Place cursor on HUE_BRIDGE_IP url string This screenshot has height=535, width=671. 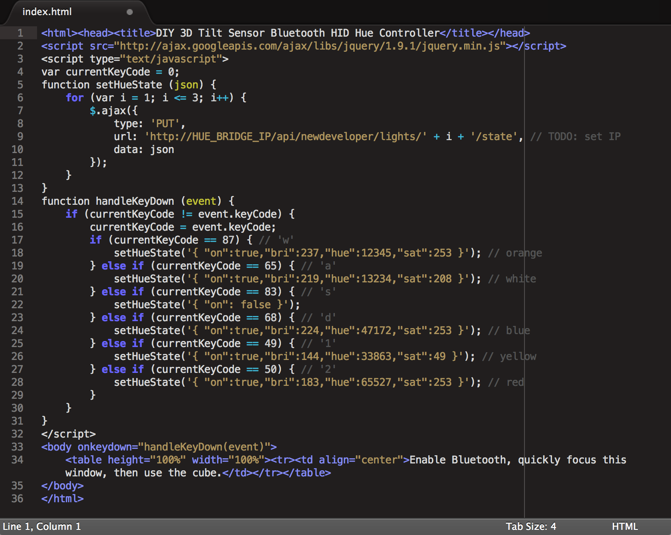click(x=286, y=137)
